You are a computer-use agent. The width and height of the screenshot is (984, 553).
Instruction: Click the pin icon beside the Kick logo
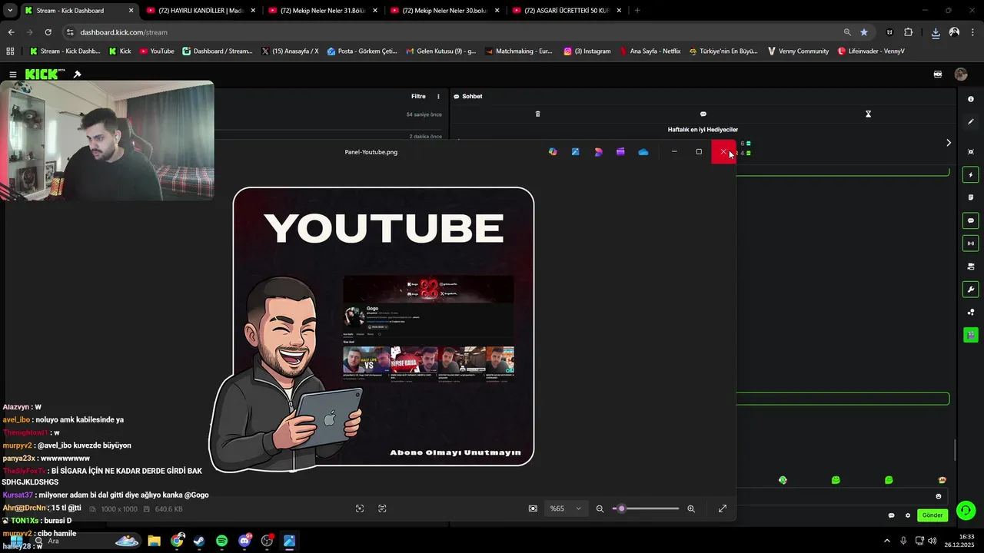[77, 75]
